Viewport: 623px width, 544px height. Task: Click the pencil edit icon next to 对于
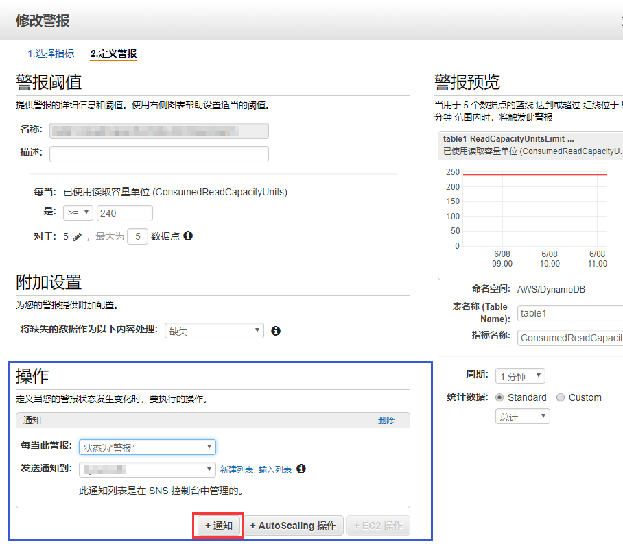pyautogui.click(x=77, y=236)
